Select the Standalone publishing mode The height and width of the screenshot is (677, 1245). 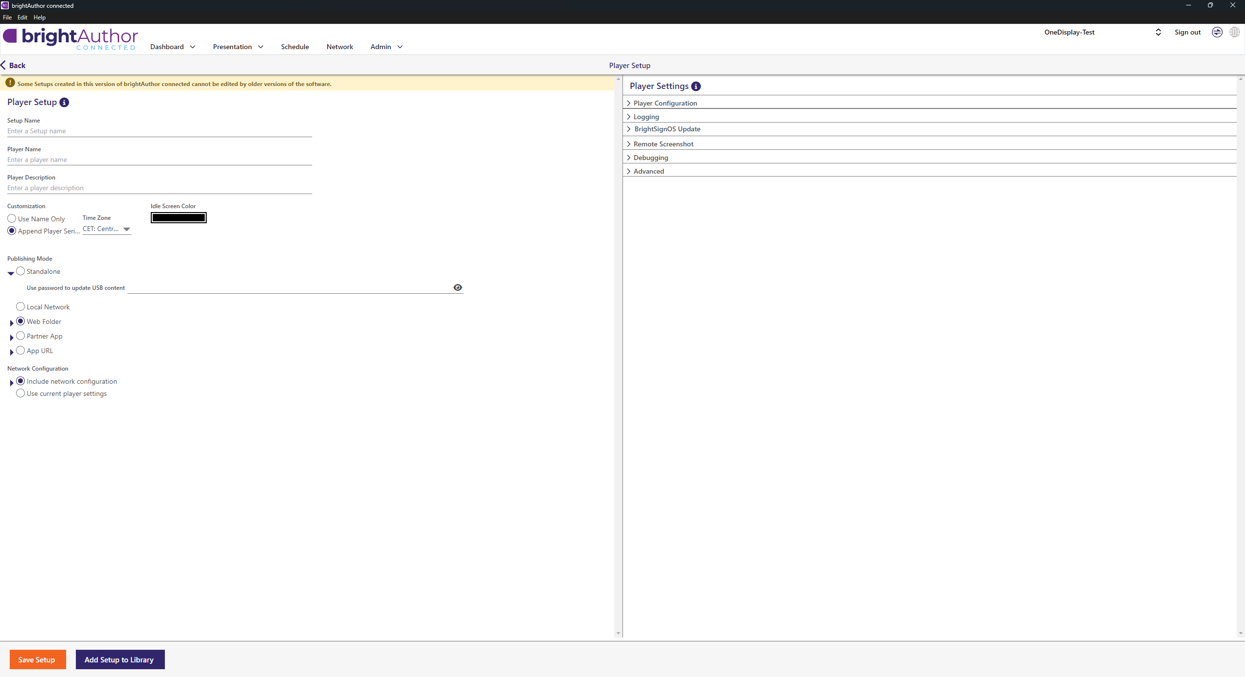tap(20, 271)
